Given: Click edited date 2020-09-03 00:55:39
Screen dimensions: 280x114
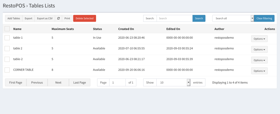Looking at the screenshot, I should tap(180, 59).
